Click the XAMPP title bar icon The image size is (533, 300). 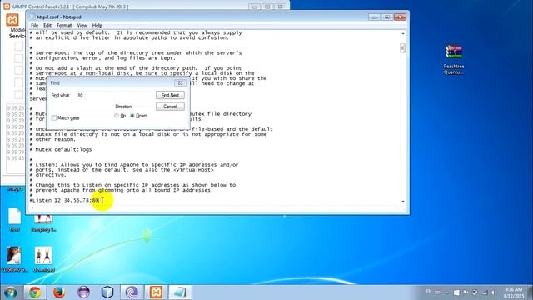click(x=7, y=6)
